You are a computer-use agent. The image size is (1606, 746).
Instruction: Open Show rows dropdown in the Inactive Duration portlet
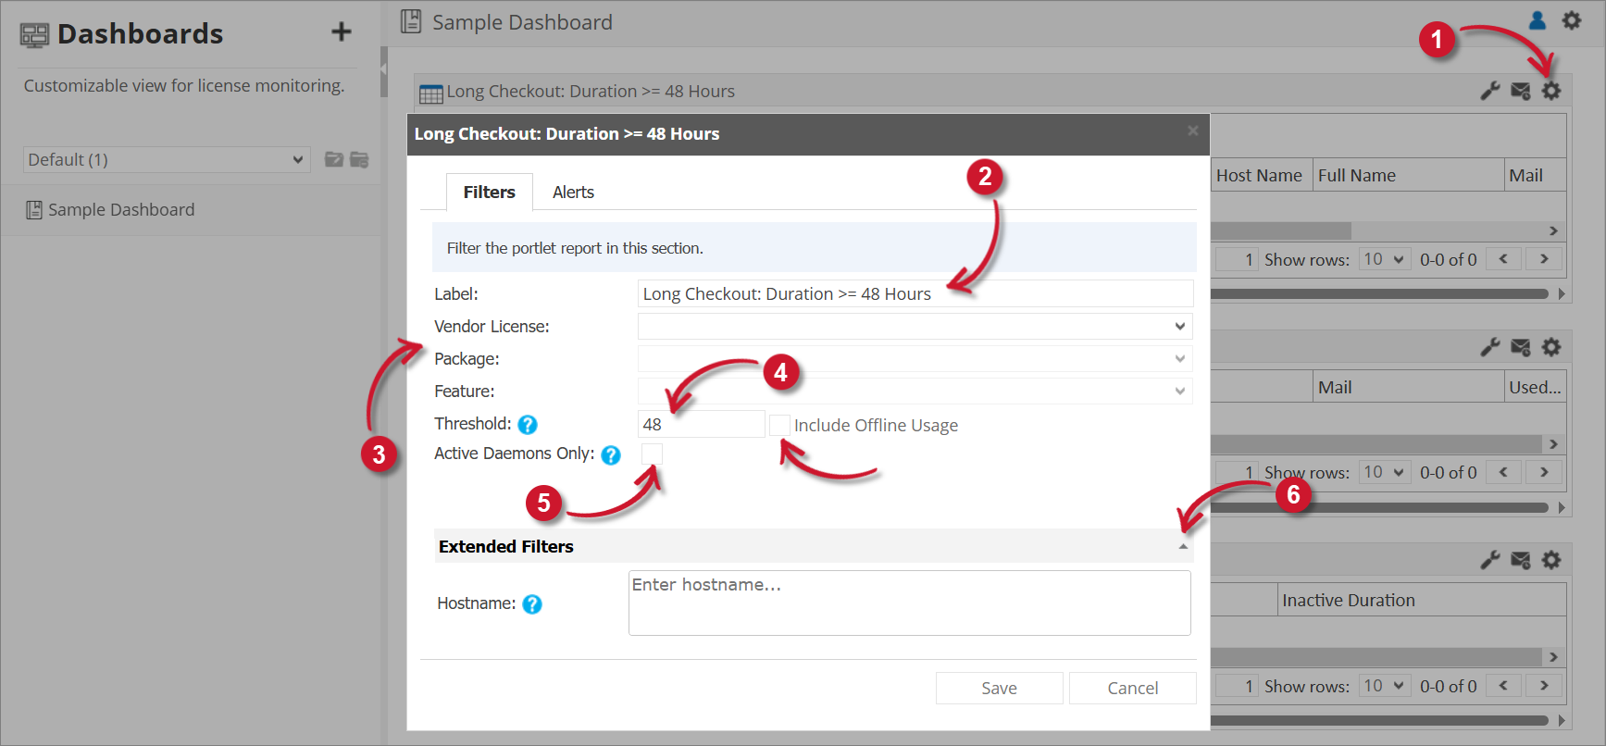(x=1384, y=686)
